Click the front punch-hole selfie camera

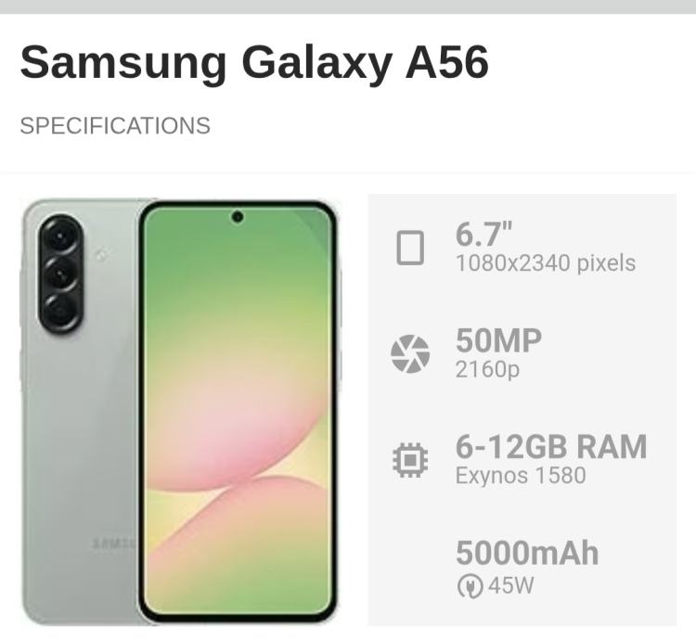[x=238, y=217]
